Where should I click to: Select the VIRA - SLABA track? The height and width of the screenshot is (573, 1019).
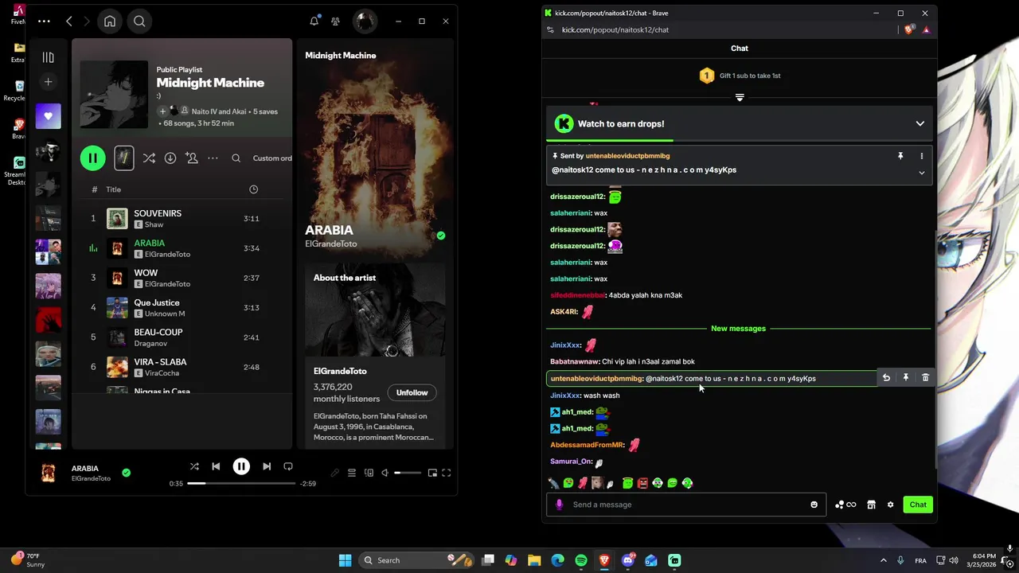182,367
